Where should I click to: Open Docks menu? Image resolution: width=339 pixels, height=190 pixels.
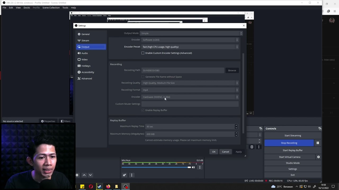(x=27, y=8)
